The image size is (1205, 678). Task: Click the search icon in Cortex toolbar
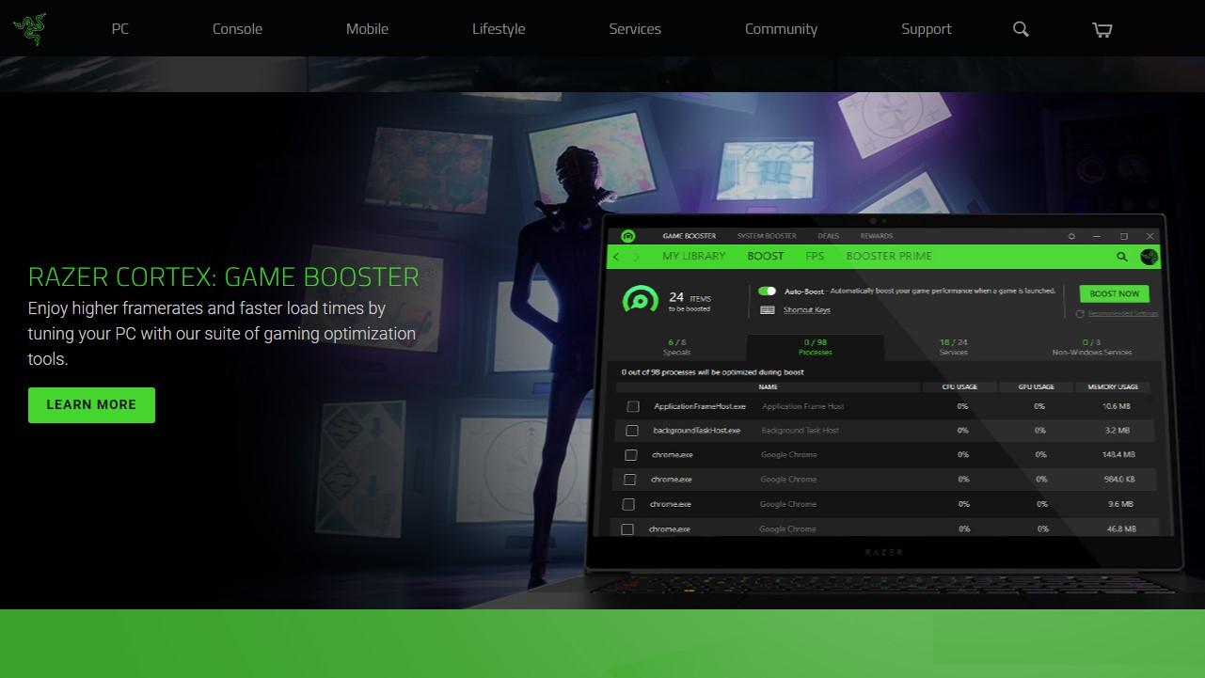tap(1121, 256)
